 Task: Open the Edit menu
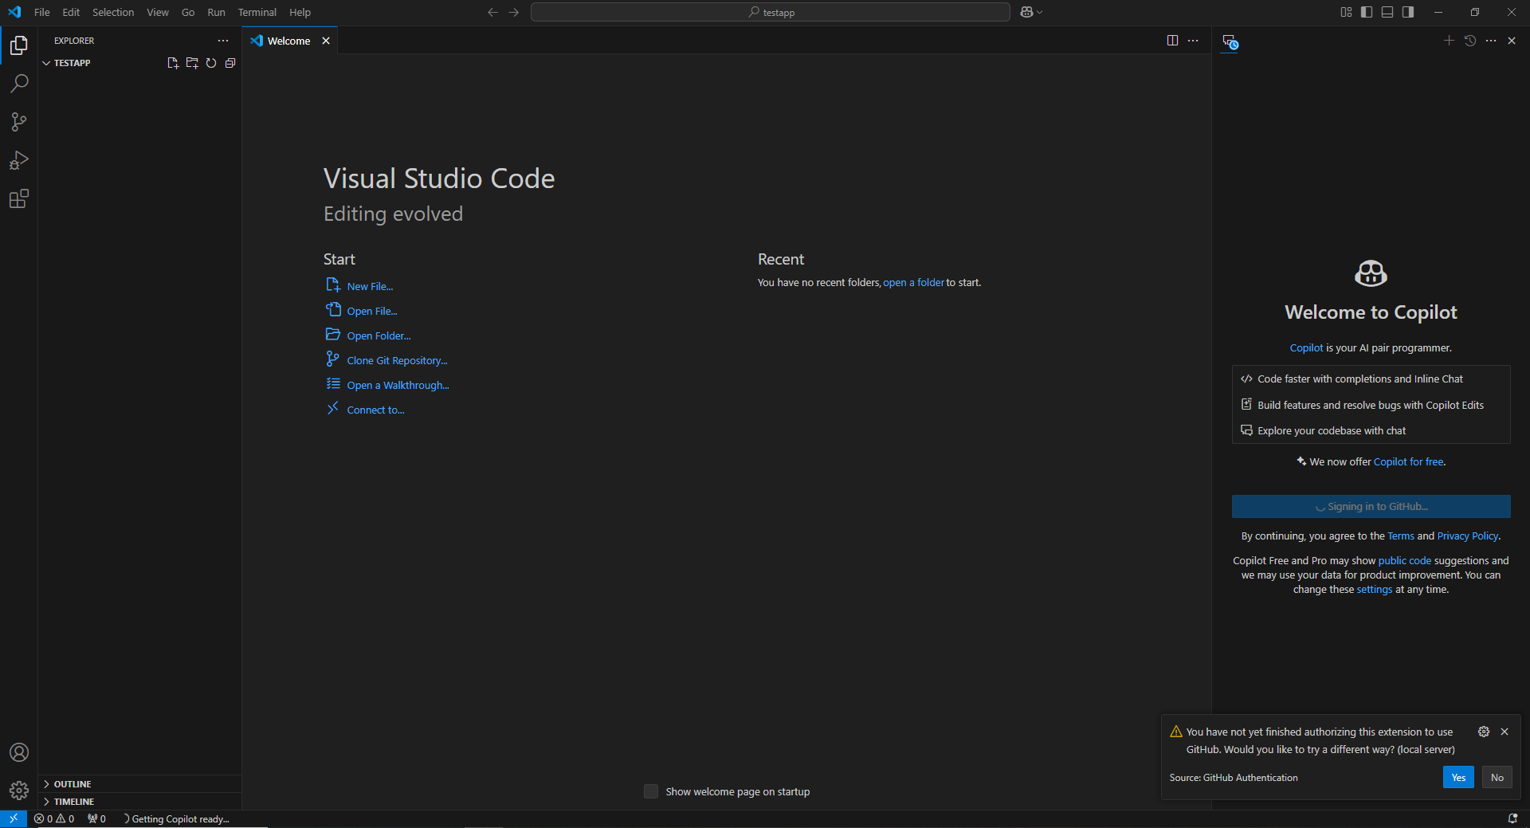[71, 12]
